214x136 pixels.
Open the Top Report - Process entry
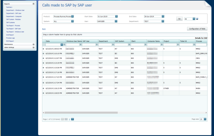pos(13,26)
